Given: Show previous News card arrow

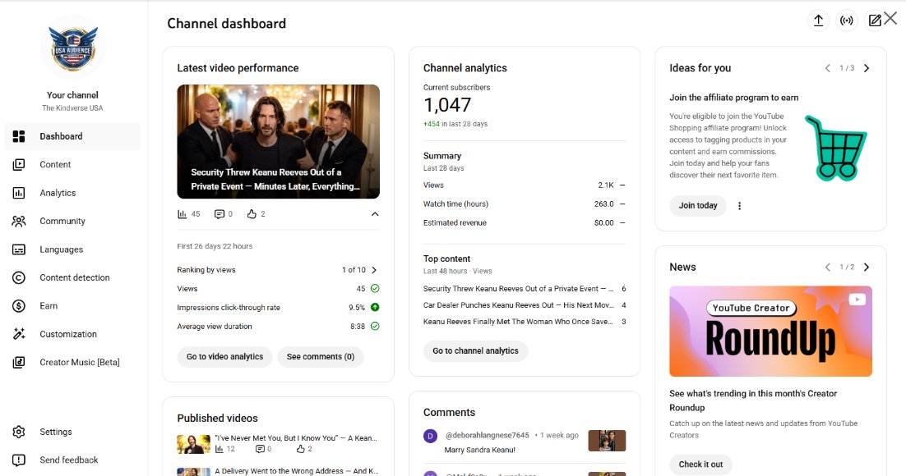Looking at the screenshot, I should point(827,268).
